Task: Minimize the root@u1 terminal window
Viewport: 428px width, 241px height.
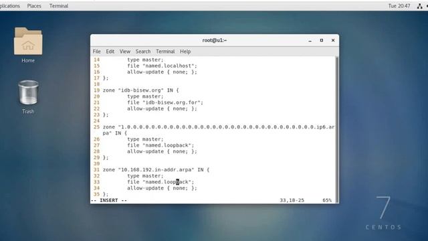Action: 310,40
